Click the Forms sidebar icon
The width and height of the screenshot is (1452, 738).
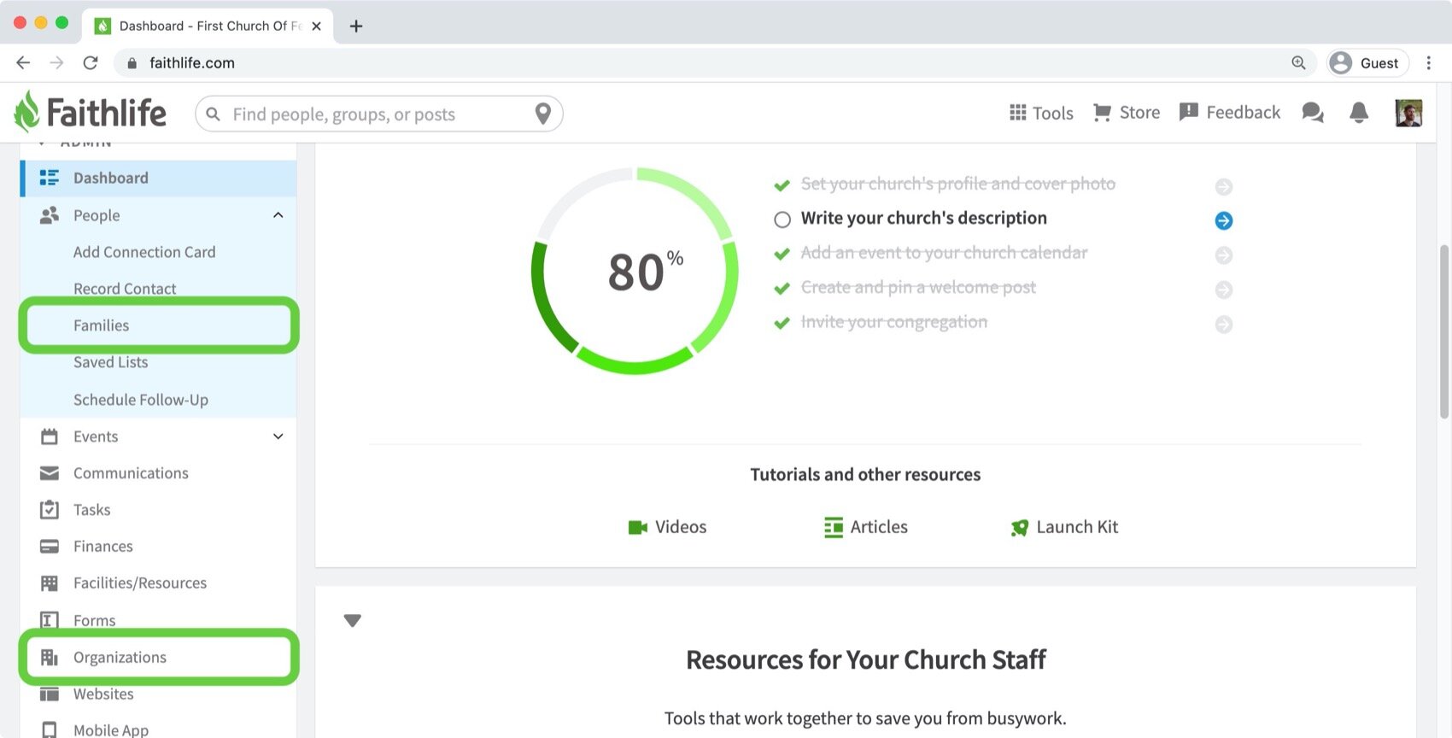pos(50,620)
